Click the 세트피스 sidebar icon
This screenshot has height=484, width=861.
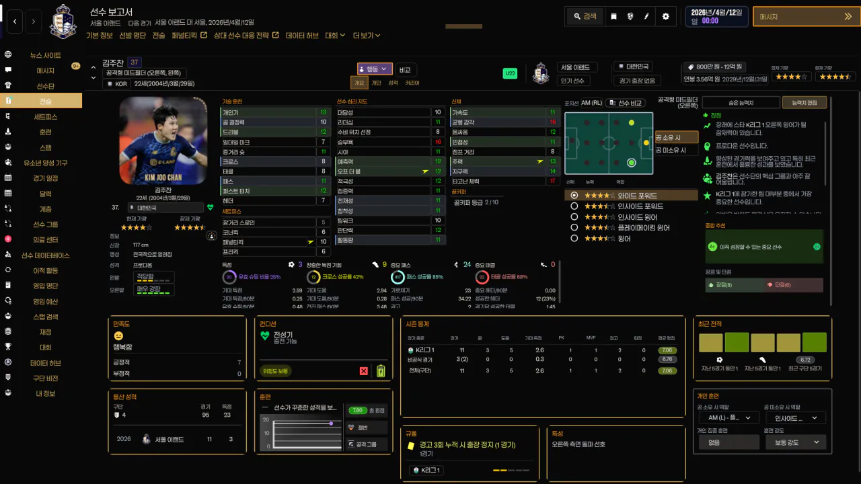point(8,116)
